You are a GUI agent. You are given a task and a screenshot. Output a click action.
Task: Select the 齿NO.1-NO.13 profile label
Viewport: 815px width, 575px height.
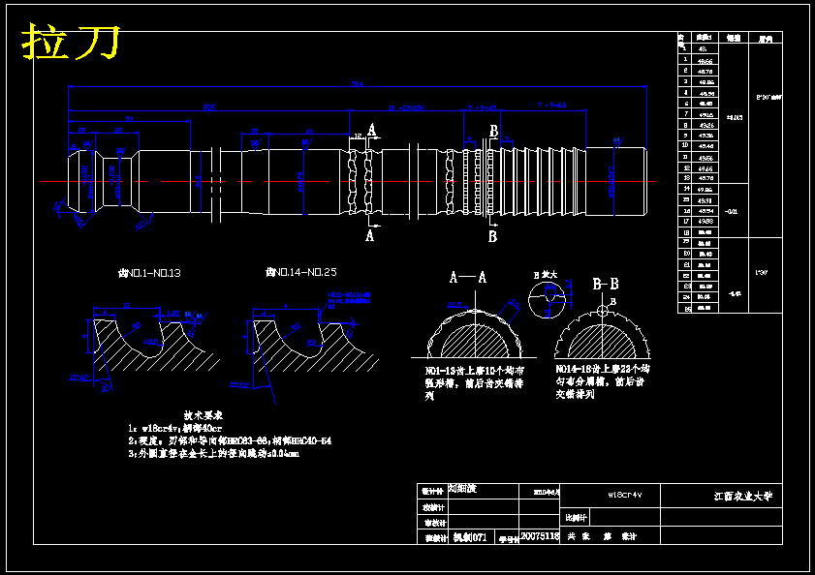tap(149, 273)
